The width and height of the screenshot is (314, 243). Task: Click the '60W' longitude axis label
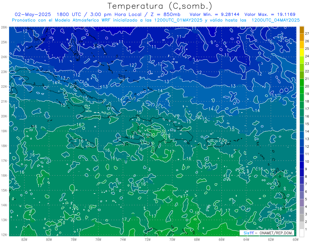(x=295, y=239)
